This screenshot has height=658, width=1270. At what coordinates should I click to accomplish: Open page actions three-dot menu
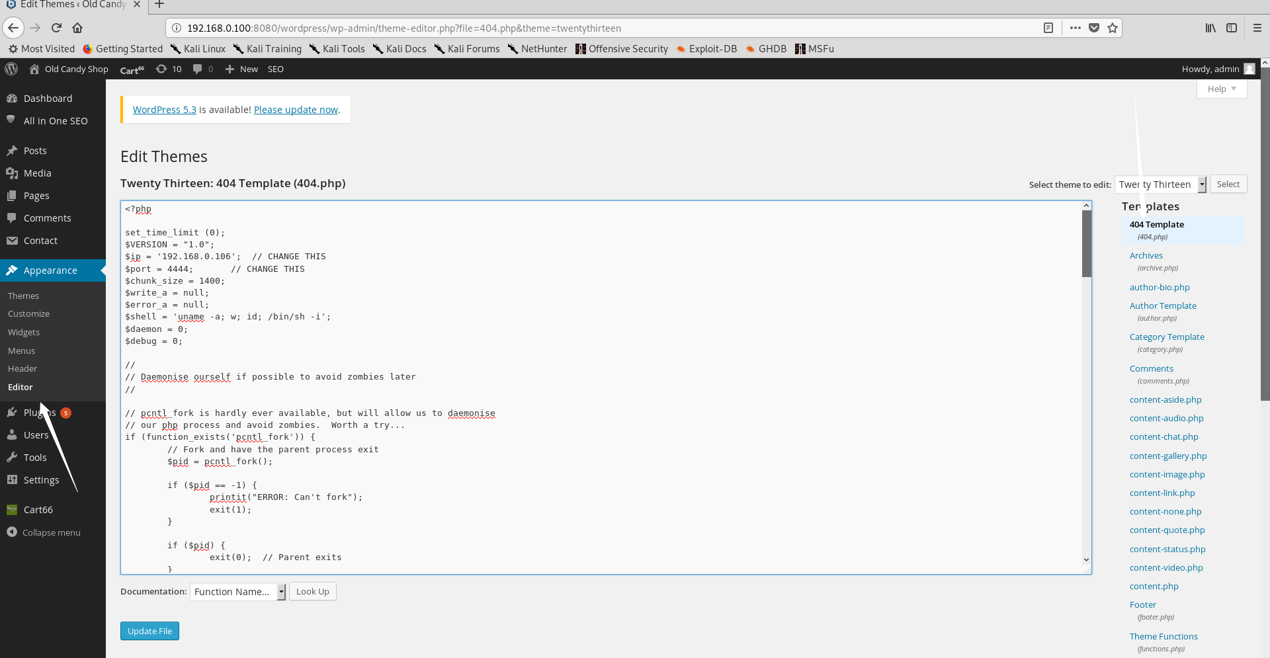coord(1076,28)
